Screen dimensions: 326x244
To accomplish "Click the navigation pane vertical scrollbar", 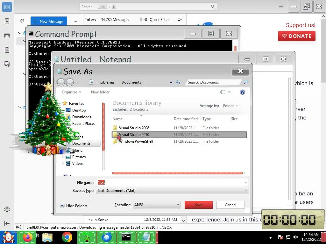I will (x=103, y=127).
